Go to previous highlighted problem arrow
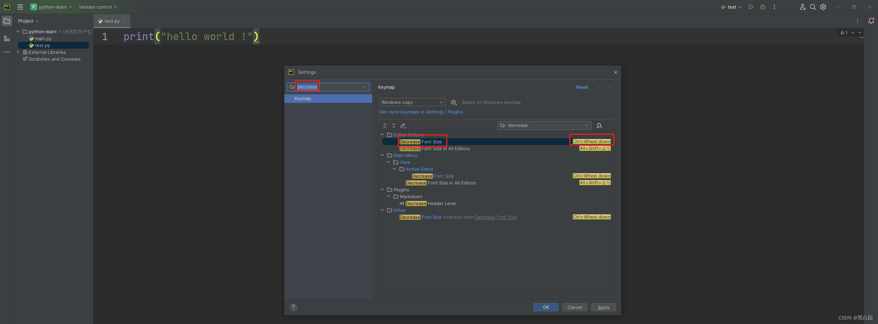 (853, 33)
